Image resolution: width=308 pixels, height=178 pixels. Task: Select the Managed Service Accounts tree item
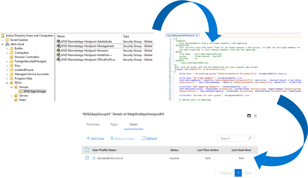(x=32, y=74)
